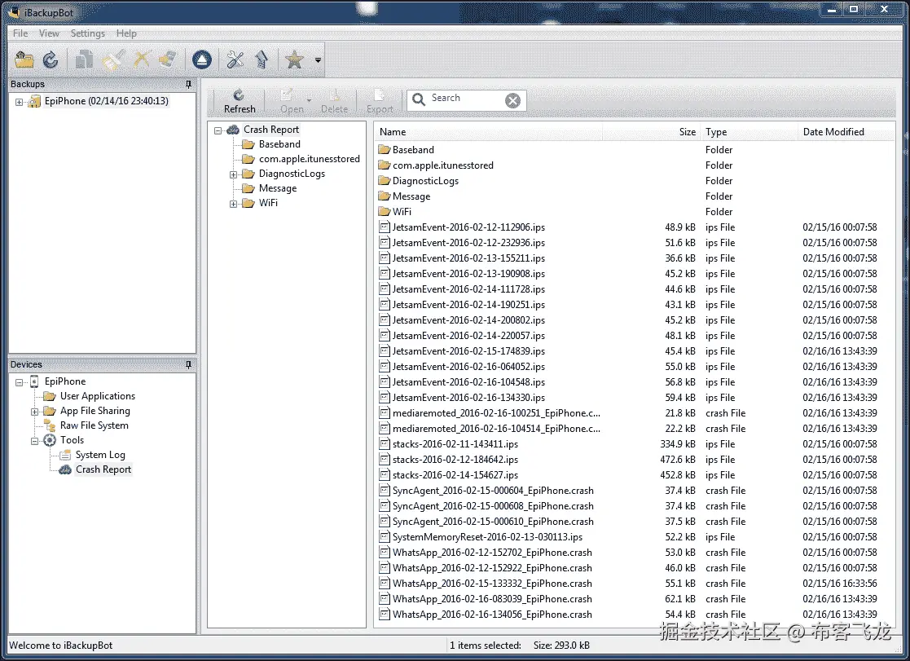This screenshot has width=910, height=661.
Task: Click file icon of SystemMemoryReset-2016-02-13-030113.ips
Action: tap(385, 536)
